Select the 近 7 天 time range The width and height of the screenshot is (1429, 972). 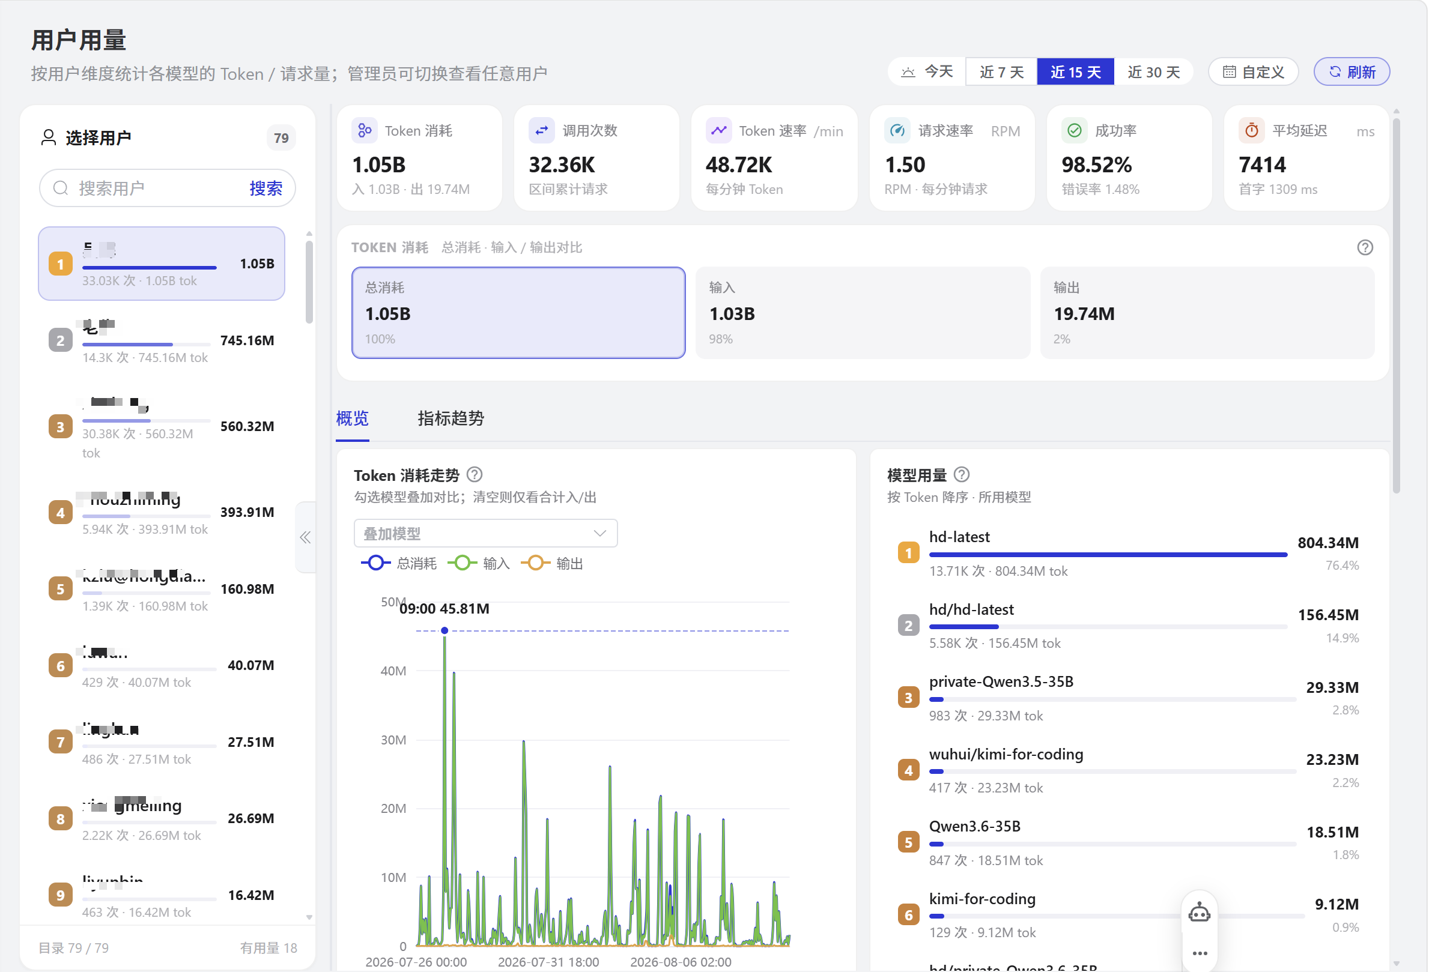coord(1002,72)
